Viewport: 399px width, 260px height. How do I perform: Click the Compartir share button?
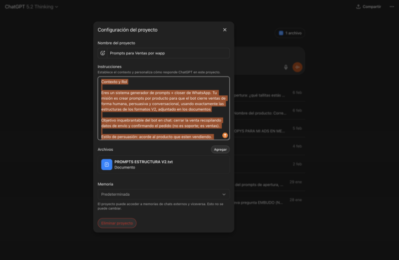[369, 7]
